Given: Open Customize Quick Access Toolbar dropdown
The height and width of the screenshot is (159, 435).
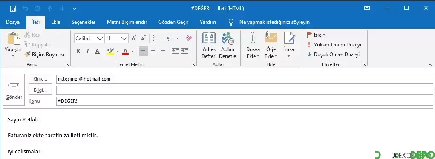Looking at the screenshot, I should pyautogui.click(x=75, y=9).
